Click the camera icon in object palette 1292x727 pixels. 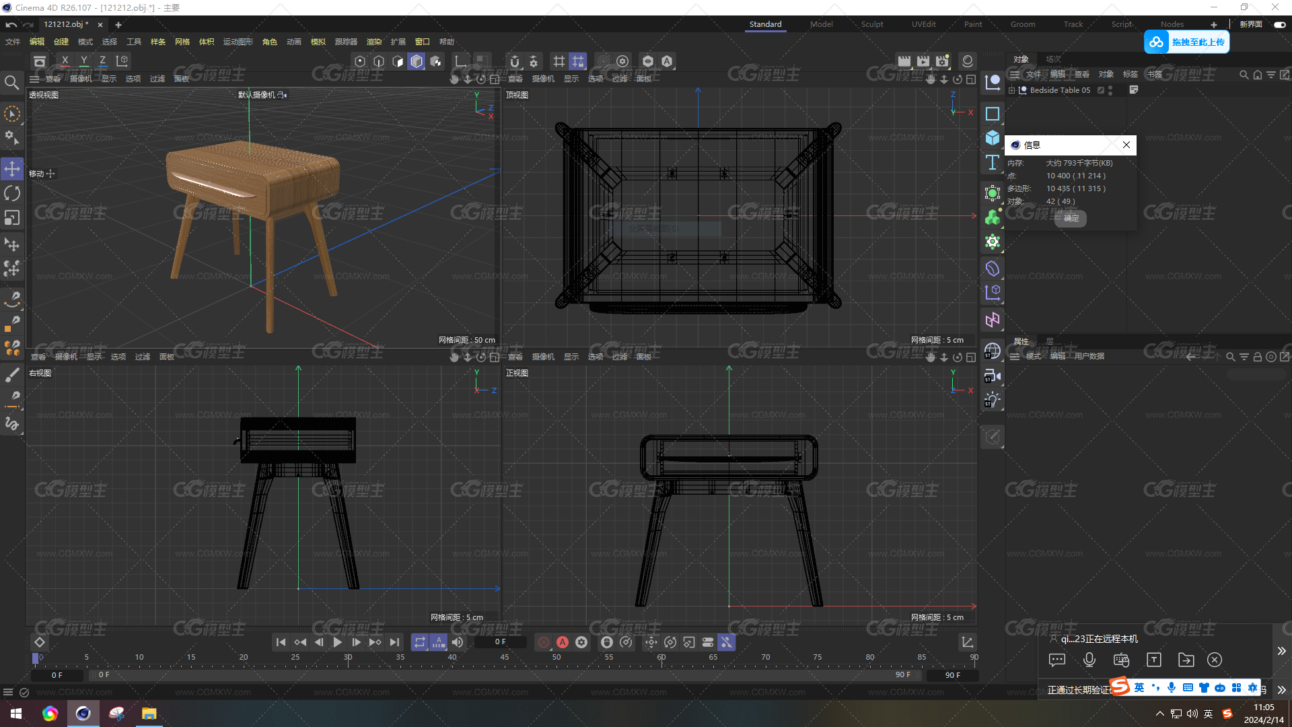tap(993, 376)
